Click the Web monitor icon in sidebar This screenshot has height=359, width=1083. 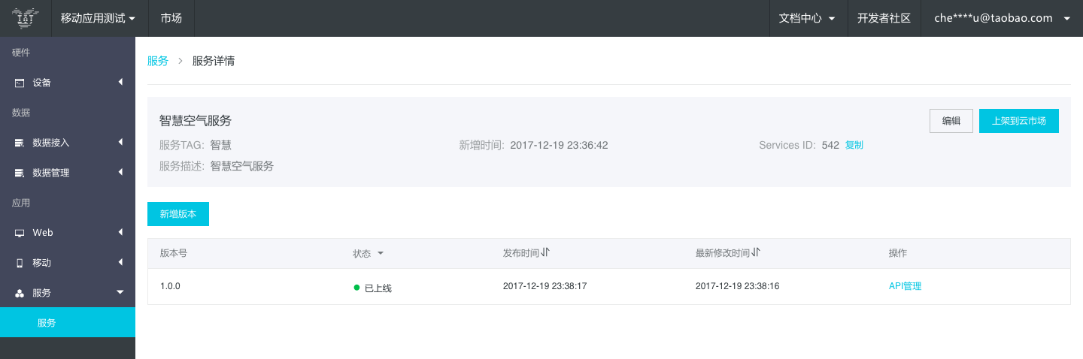[20, 233]
